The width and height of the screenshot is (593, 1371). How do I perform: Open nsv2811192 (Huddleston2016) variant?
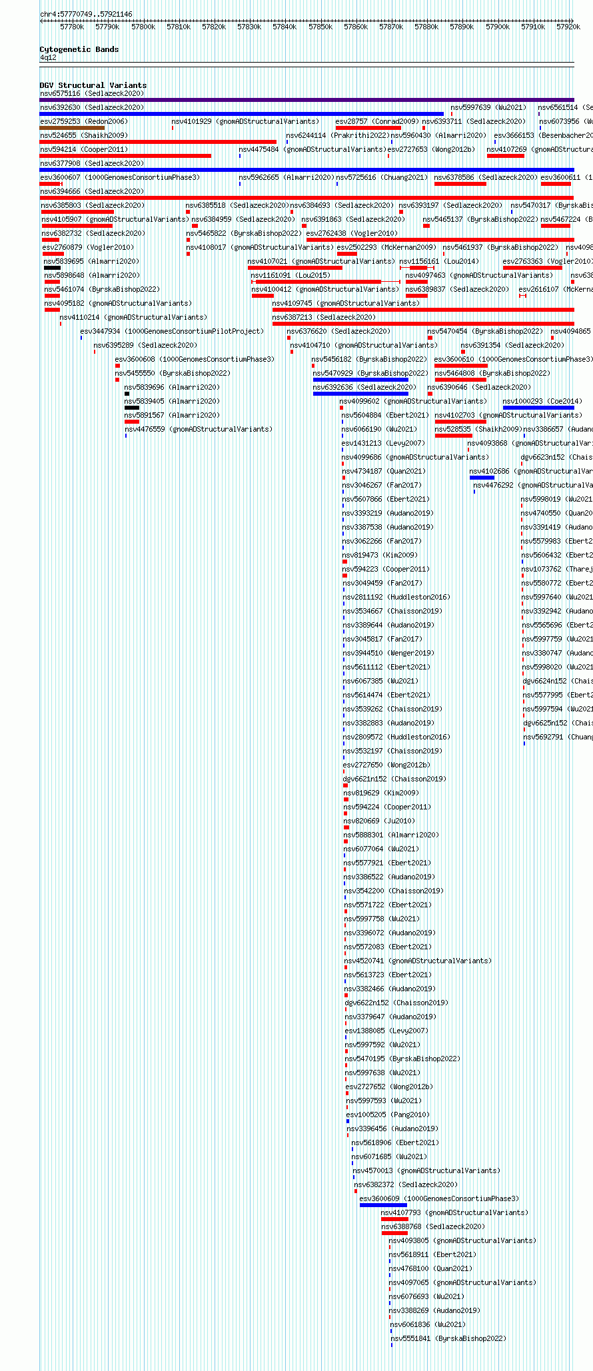click(x=396, y=598)
